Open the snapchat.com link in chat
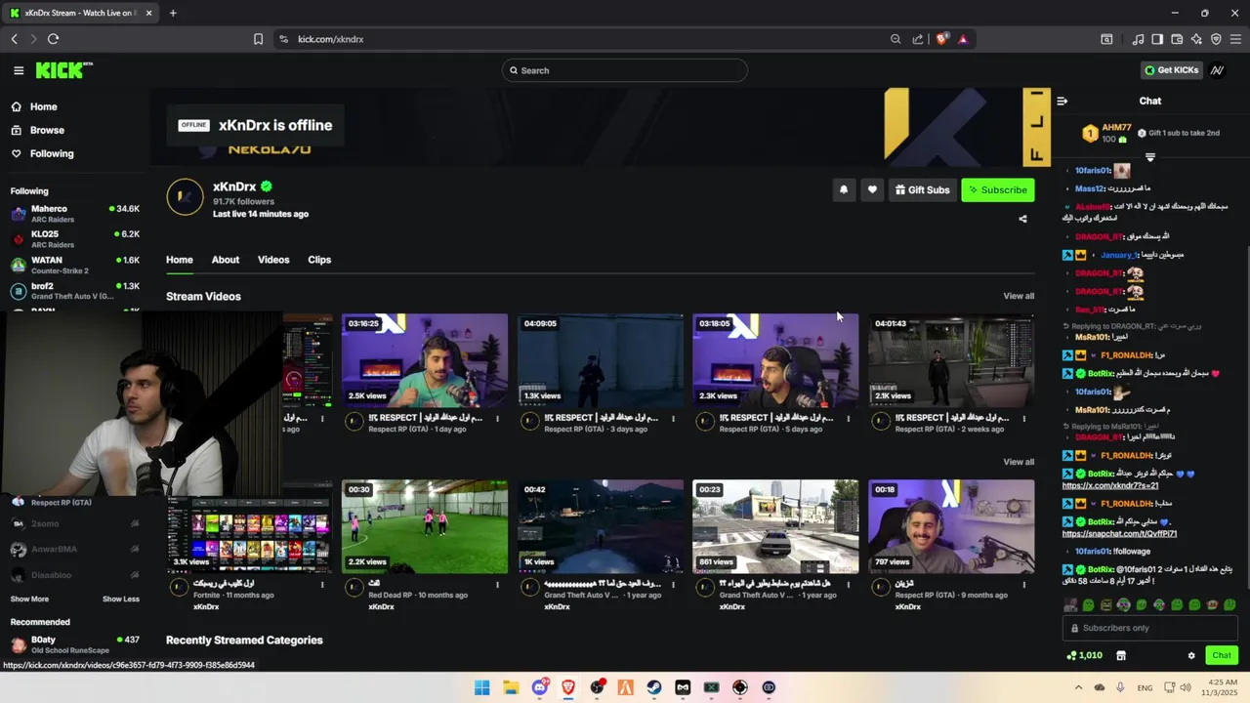Screen dimensions: 1250x703 click(1119, 534)
